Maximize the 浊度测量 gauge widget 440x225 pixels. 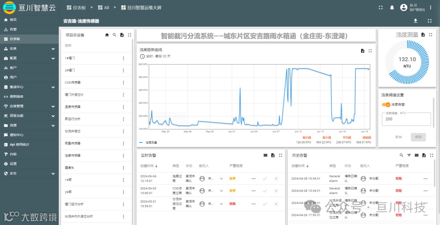point(431,35)
